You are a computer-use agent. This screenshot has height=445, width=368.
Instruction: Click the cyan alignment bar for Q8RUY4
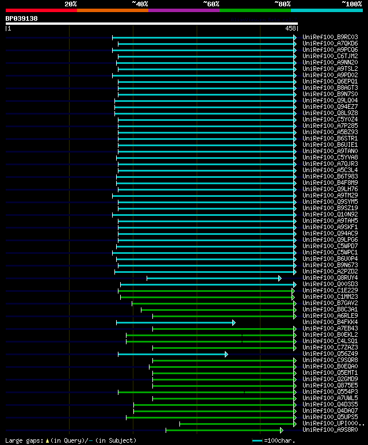tap(213, 279)
